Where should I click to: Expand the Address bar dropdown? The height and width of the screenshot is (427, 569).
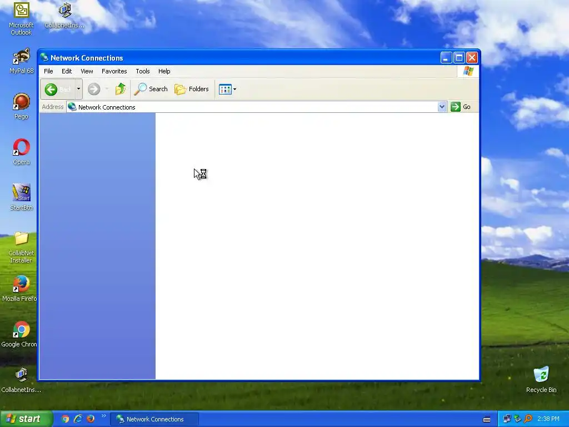pyautogui.click(x=442, y=107)
